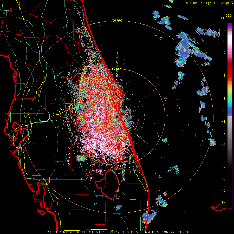
Task: Click the 5 value on color scale
Action: (224, 52)
